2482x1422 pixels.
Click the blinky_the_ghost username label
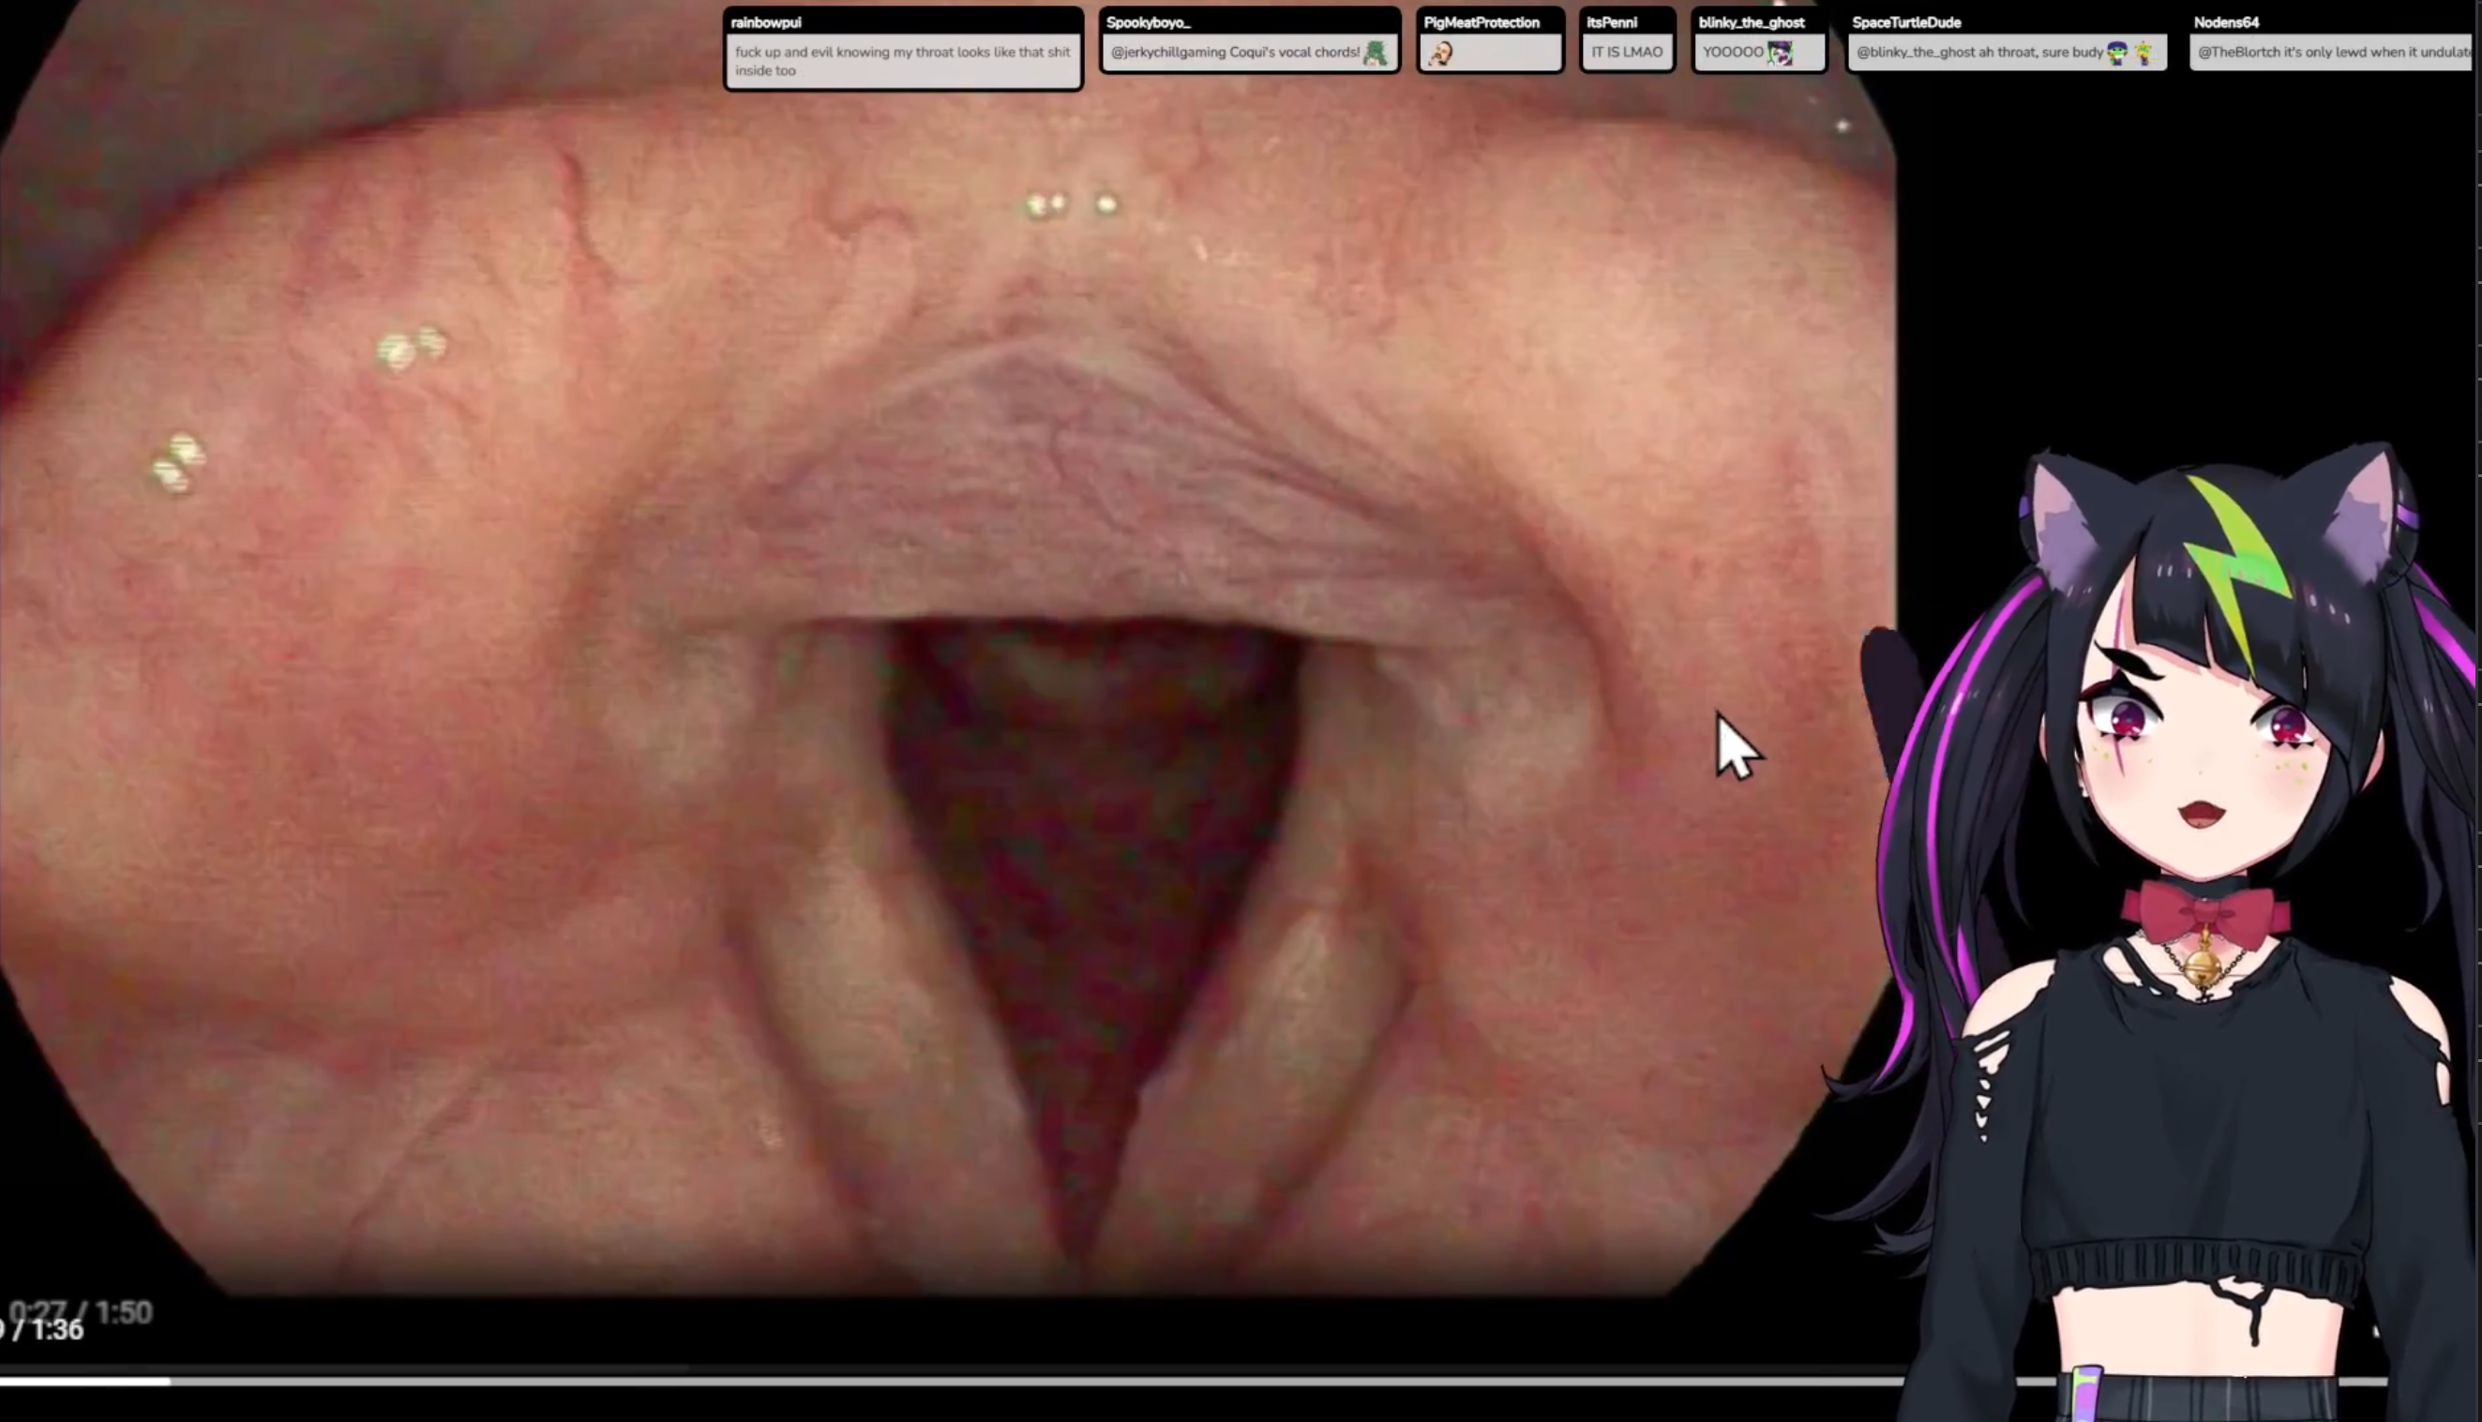coord(1752,22)
